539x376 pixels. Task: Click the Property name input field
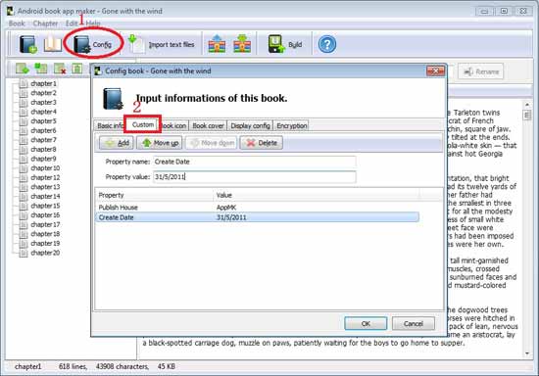click(255, 162)
